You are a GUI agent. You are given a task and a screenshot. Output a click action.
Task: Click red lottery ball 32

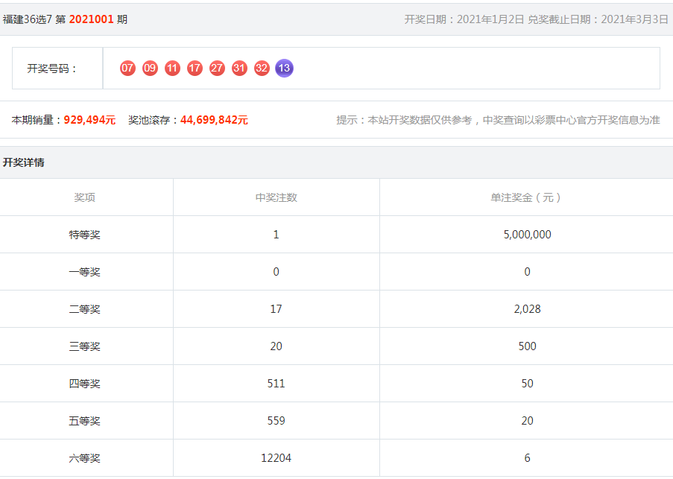tap(262, 69)
